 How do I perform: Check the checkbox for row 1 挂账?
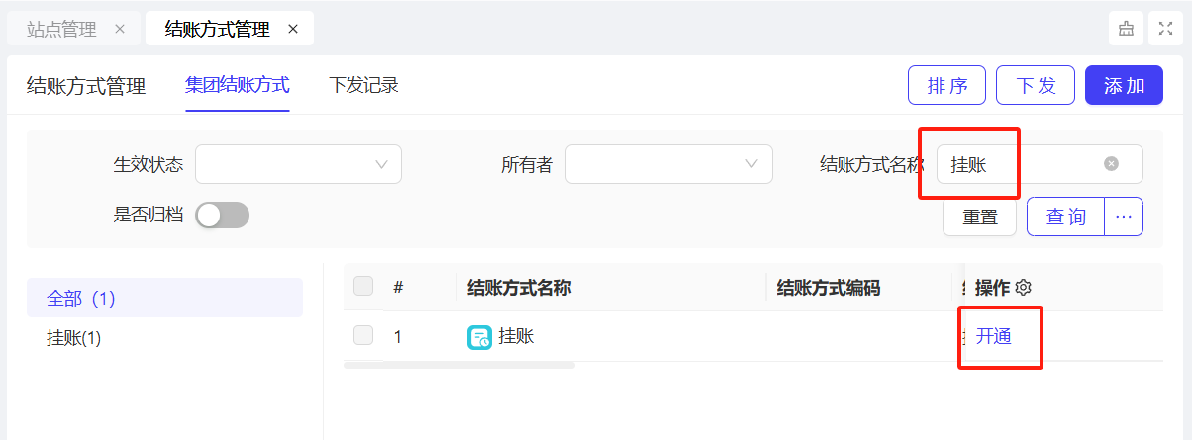click(x=363, y=336)
